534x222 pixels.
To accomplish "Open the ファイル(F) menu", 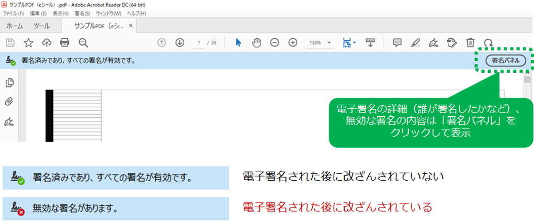I will tap(14, 13).
